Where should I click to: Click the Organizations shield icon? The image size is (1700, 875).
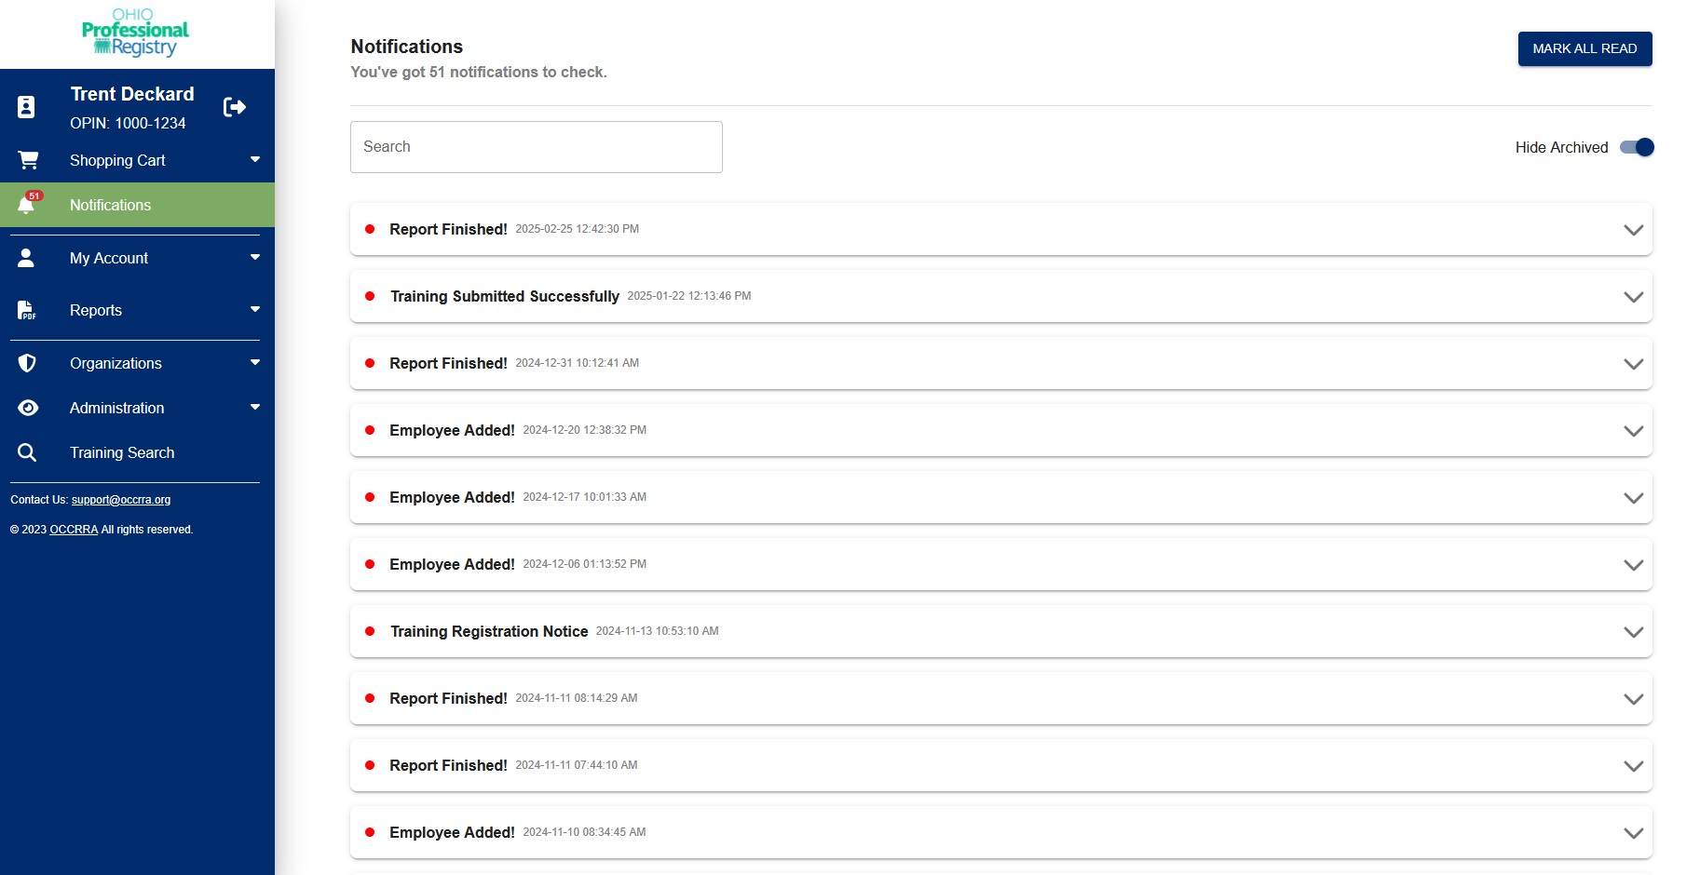(x=27, y=363)
